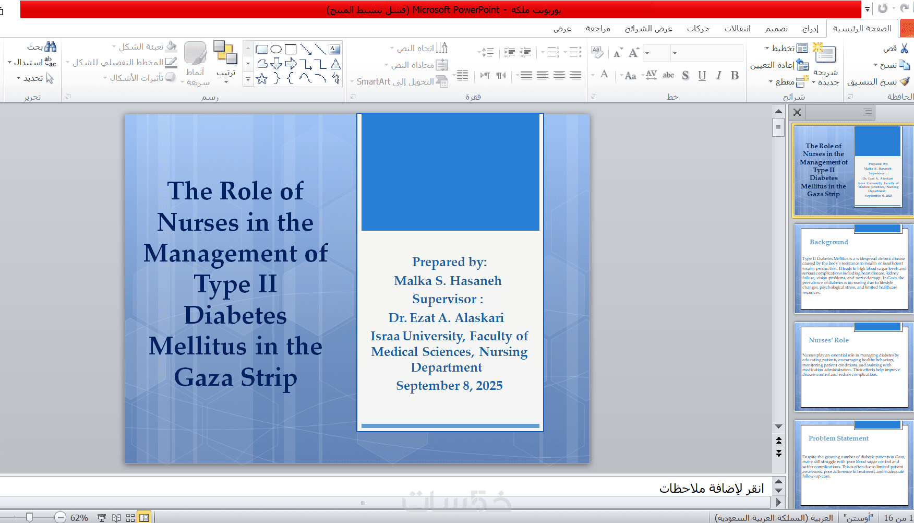This screenshot has height=523, width=914.
Task: Select the Background slide thumbnail
Action: [x=853, y=268]
